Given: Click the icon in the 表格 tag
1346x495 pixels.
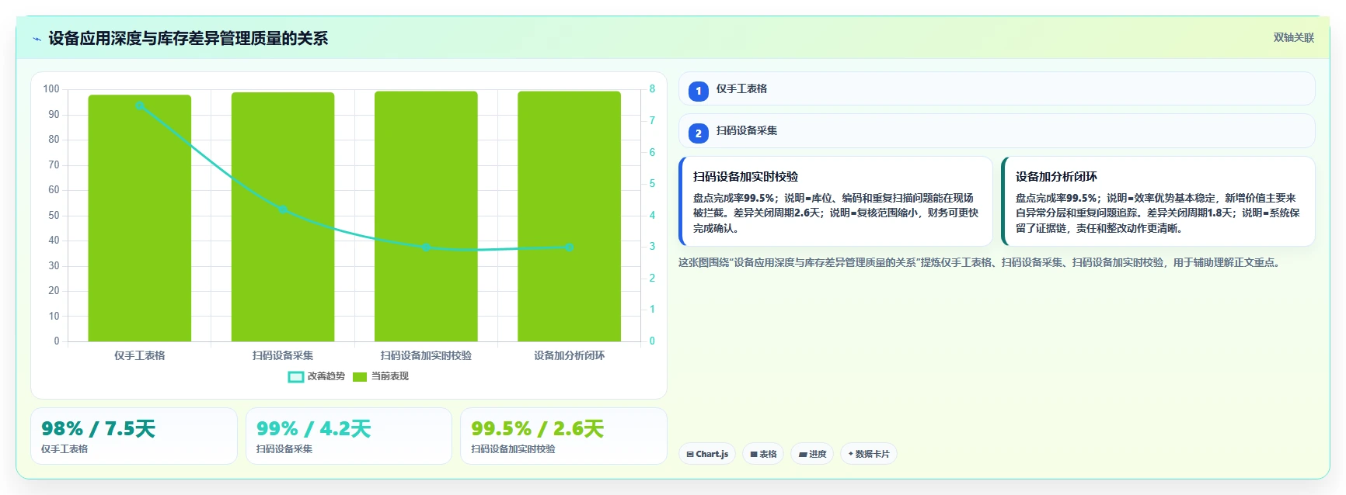Looking at the screenshot, I should pyautogui.click(x=754, y=455).
